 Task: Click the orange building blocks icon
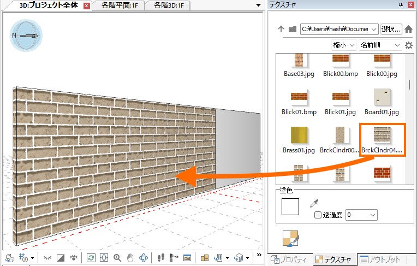pos(205,258)
